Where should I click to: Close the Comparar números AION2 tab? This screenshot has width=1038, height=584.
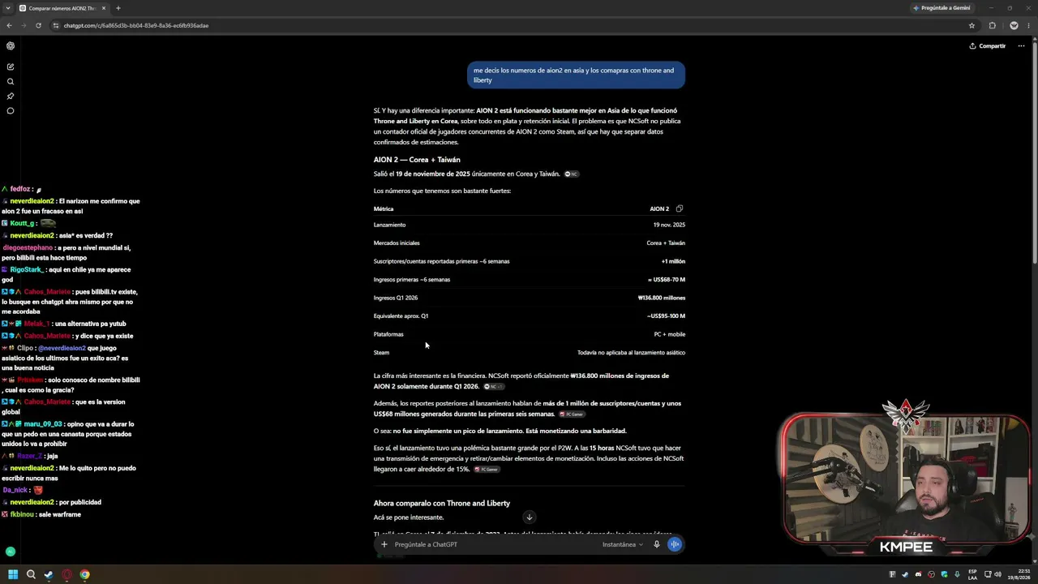point(104,8)
